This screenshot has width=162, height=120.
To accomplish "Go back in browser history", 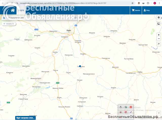I will [3, 3].
